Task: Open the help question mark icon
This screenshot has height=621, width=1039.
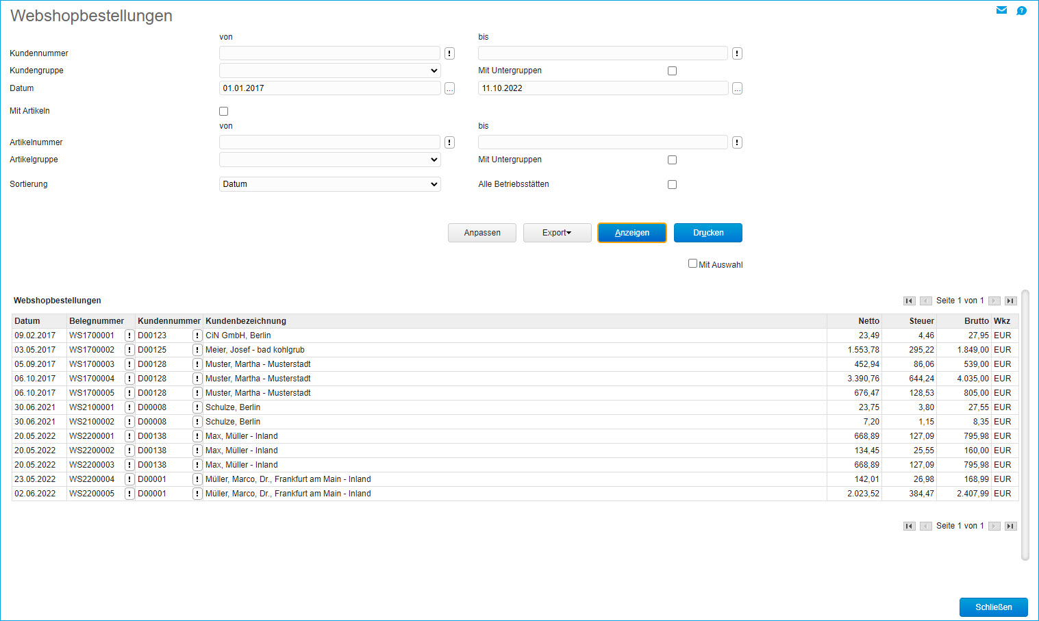Action: coord(1021,10)
